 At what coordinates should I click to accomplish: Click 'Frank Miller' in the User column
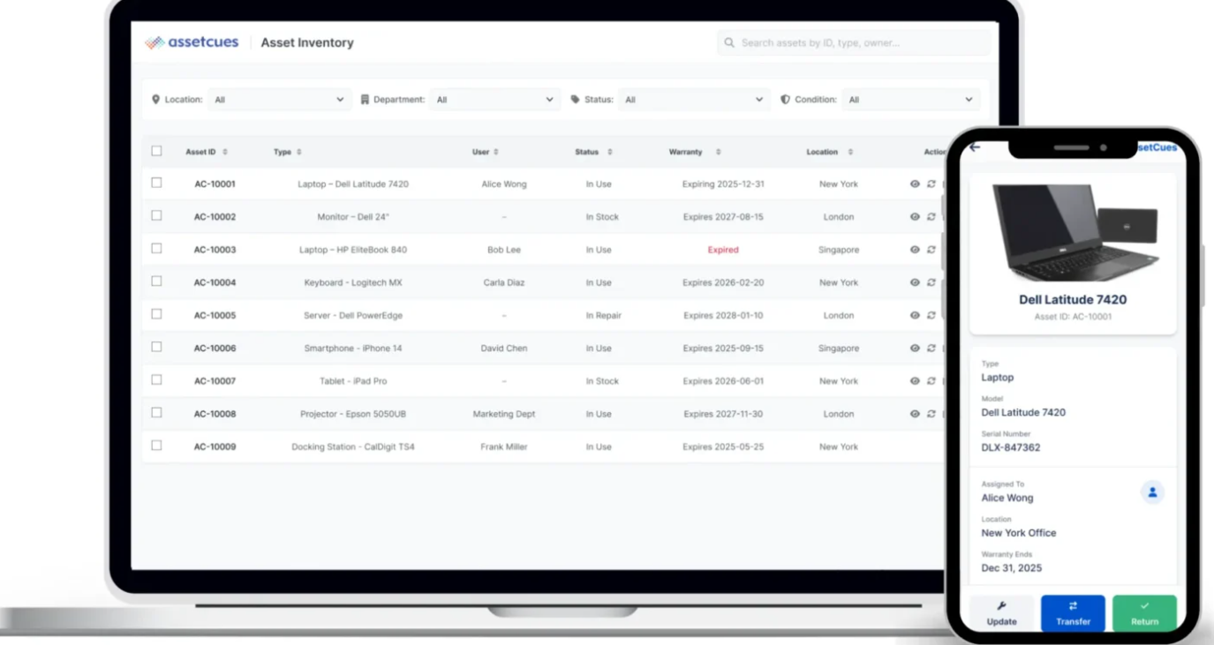pos(504,446)
